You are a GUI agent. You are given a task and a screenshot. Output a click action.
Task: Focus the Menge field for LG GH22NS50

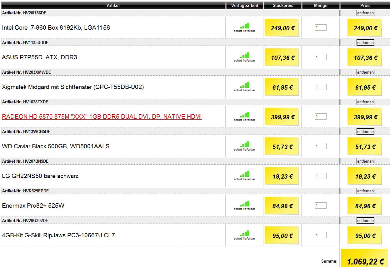[x=321, y=176]
